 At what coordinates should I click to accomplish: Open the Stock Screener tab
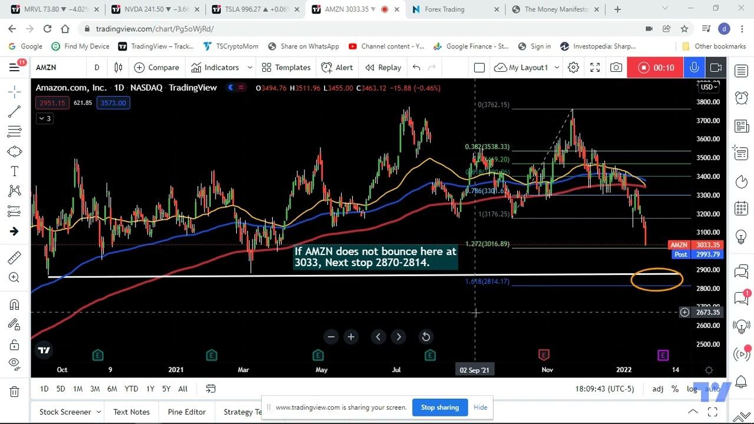pos(65,412)
